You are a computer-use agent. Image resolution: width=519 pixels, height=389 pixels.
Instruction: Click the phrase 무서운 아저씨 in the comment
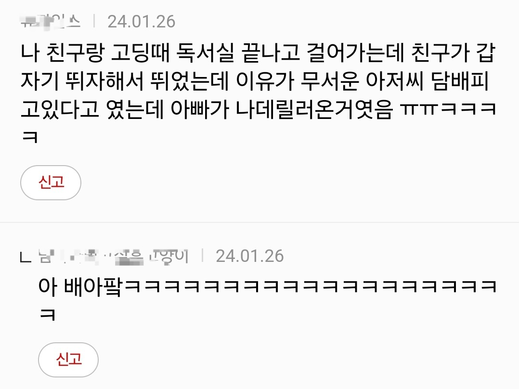[362, 81]
